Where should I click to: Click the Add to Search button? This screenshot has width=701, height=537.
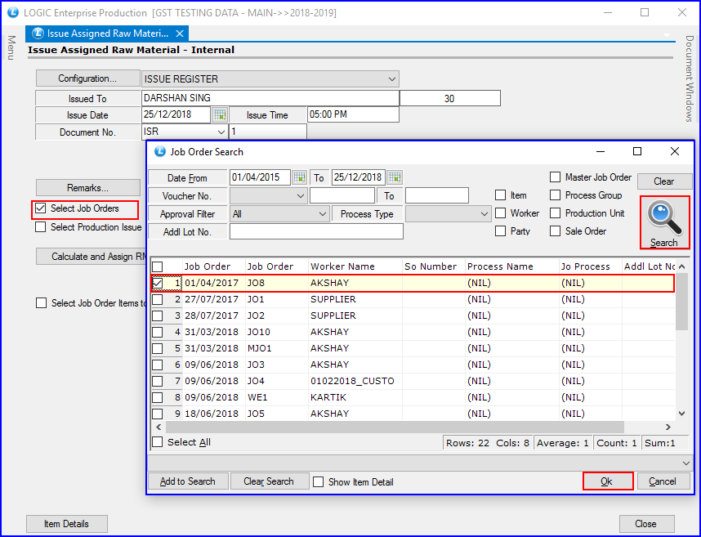pyautogui.click(x=187, y=482)
